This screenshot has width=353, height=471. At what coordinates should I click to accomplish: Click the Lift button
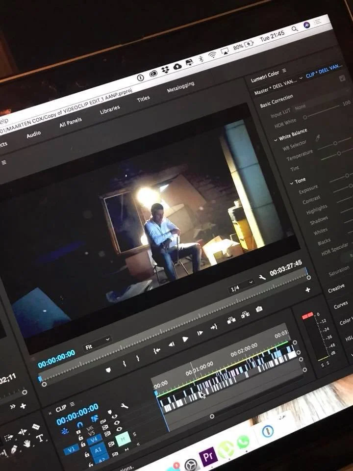click(231, 320)
